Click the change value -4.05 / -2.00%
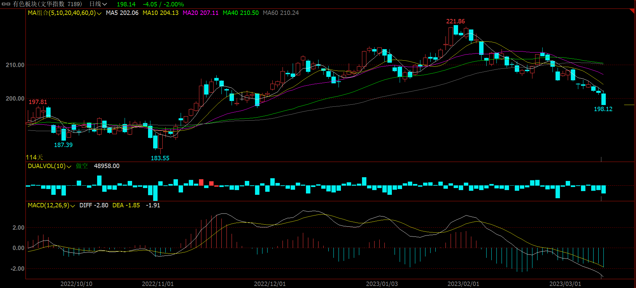This screenshot has width=636, height=288. point(163,4)
